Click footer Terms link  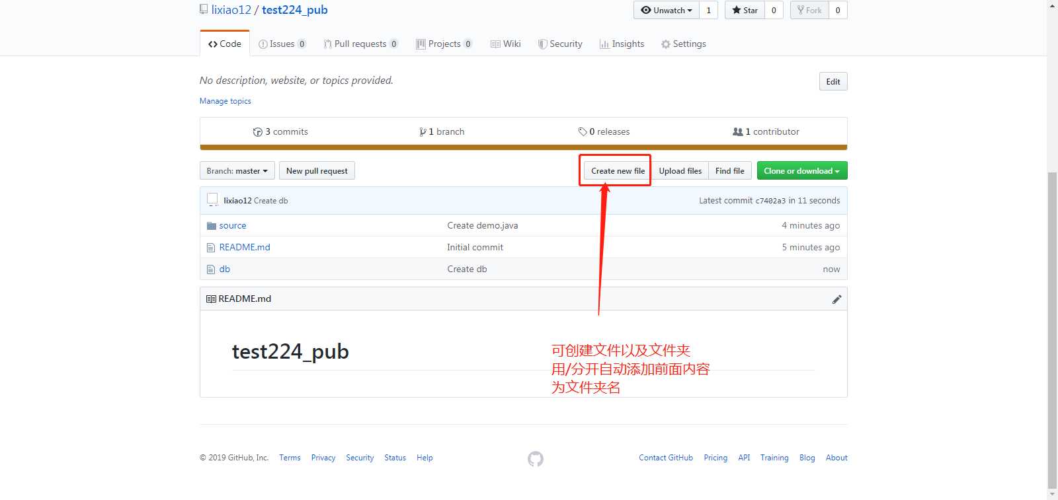(290, 458)
